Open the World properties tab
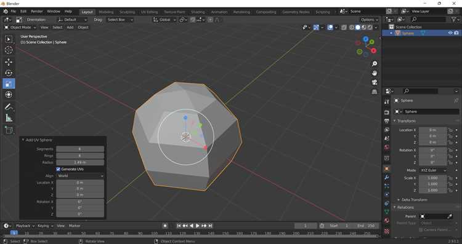Screen dimensions: 462x244 pyautogui.click(x=387, y=147)
